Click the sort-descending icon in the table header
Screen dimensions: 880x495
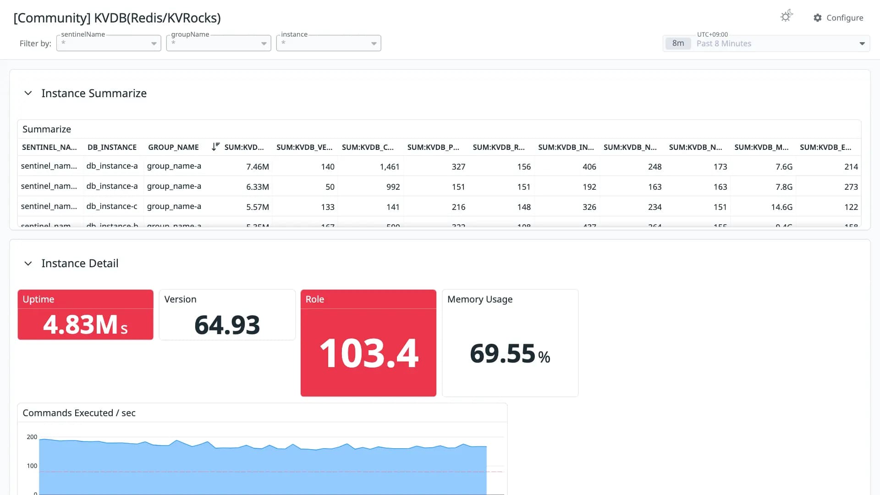tap(215, 147)
